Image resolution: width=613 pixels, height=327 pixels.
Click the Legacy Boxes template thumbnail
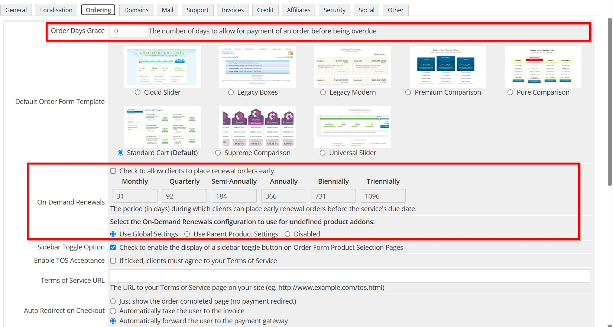(257, 67)
